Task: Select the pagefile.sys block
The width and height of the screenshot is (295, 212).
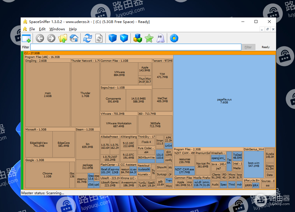Action: (x=224, y=101)
